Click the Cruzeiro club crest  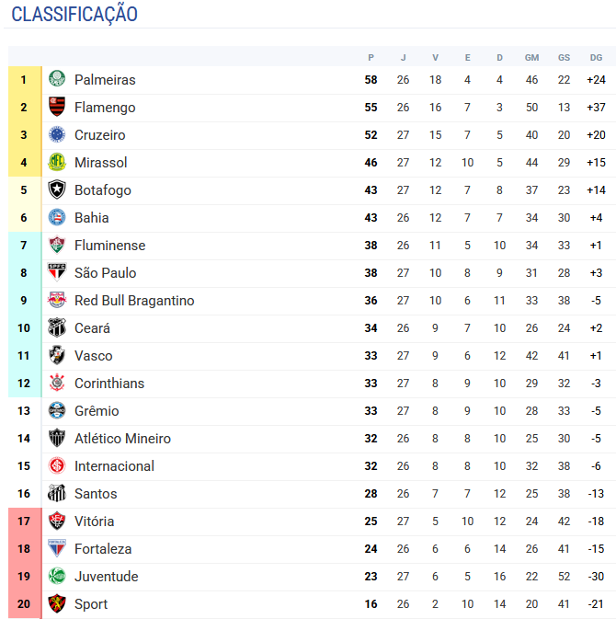click(x=57, y=135)
